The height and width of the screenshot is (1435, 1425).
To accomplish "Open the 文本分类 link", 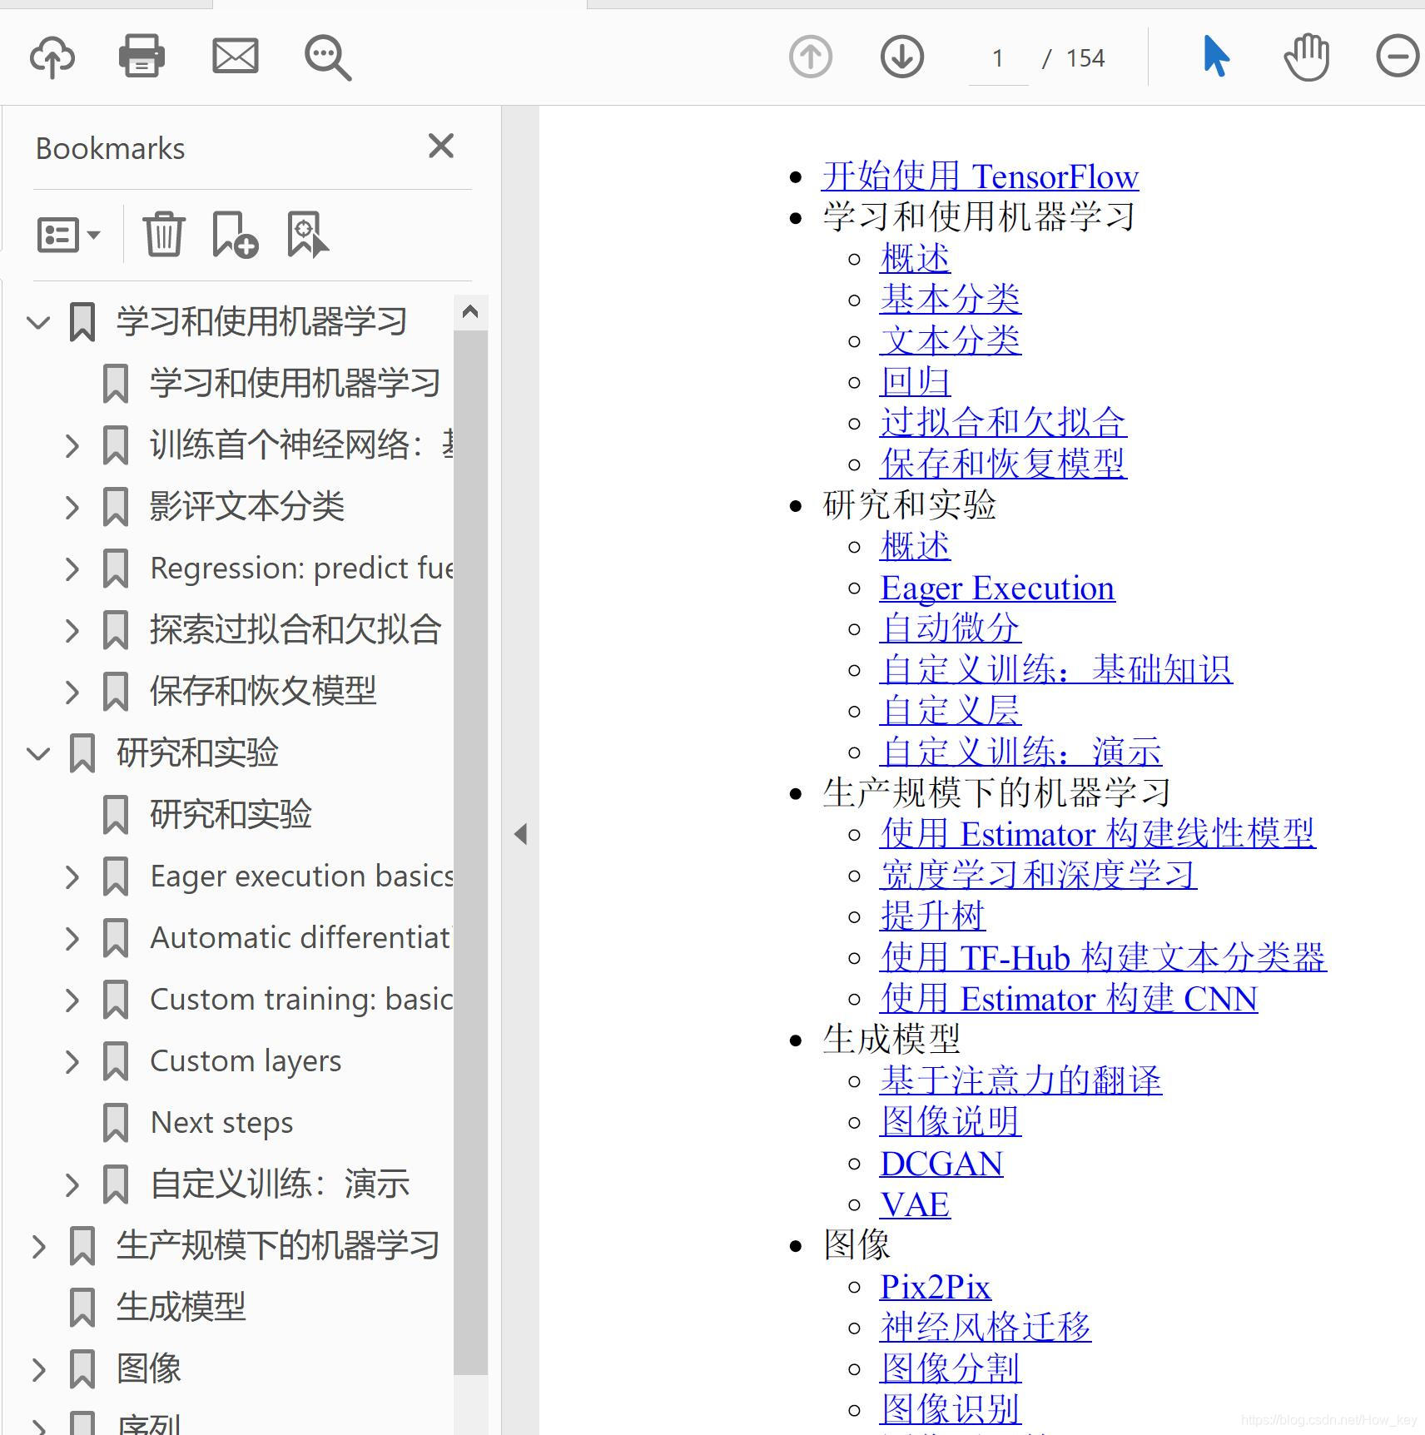I will click(x=950, y=340).
